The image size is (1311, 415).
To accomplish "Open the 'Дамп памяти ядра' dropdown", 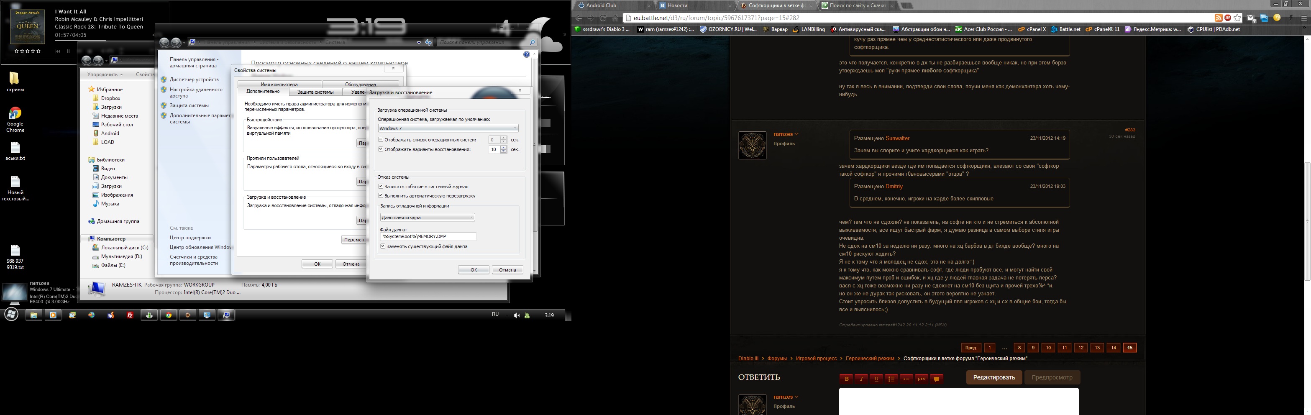I will click(428, 218).
